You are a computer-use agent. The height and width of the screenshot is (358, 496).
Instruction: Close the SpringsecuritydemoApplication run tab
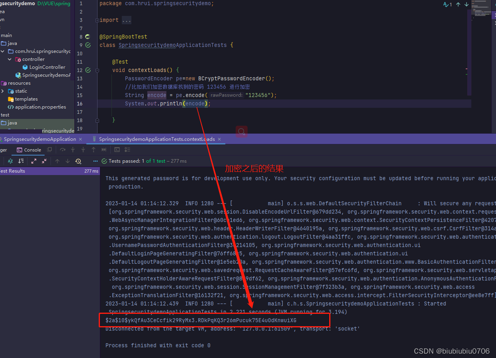tap(80, 139)
